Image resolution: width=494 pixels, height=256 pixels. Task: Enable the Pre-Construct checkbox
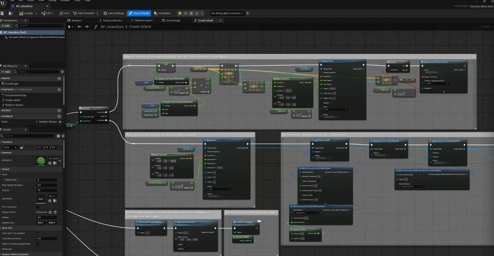(x=37, y=207)
